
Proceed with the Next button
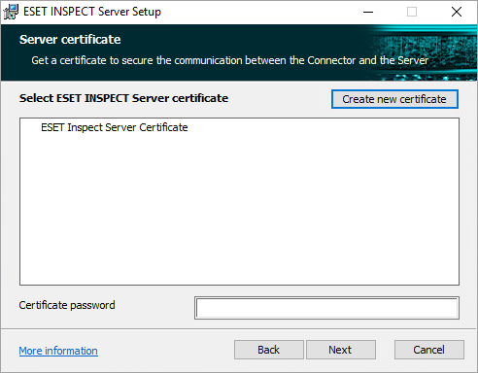(341, 350)
